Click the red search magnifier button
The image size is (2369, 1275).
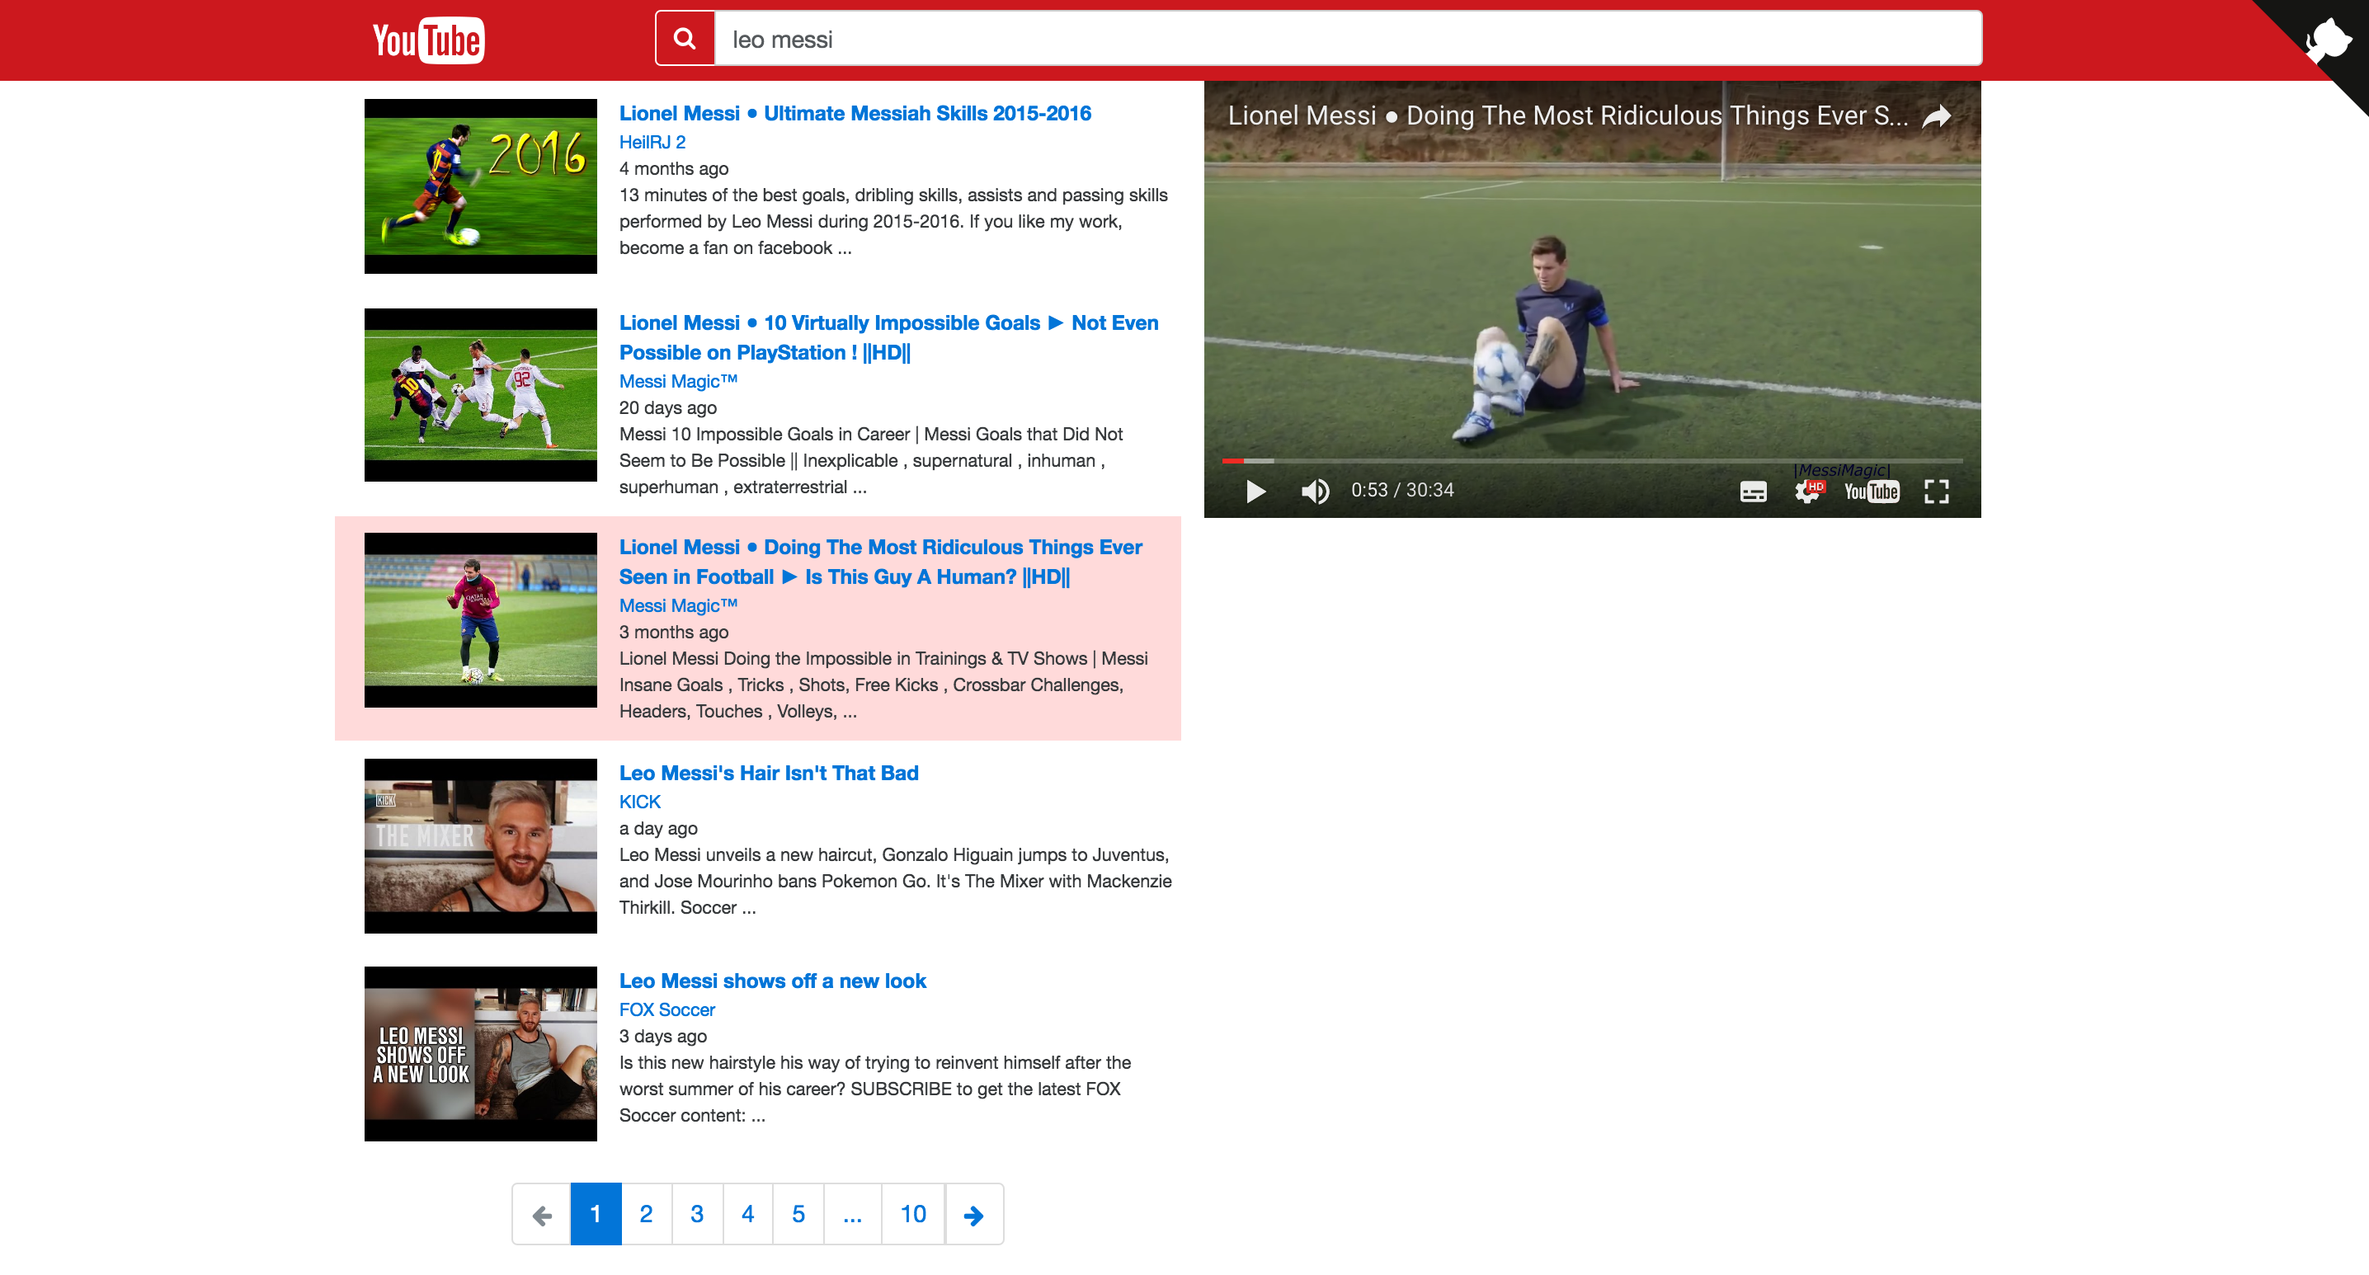click(684, 39)
